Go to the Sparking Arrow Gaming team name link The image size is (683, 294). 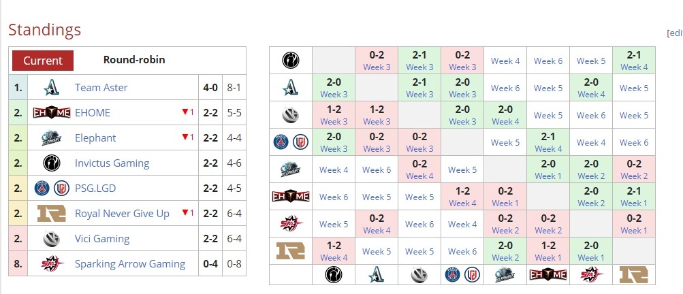pyautogui.click(x=129, y=264)
